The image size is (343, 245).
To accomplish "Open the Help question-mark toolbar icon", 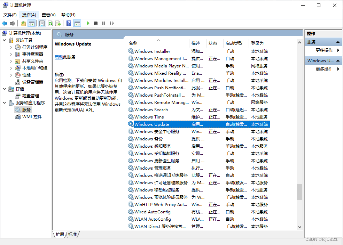I will [x=69, y=23].
